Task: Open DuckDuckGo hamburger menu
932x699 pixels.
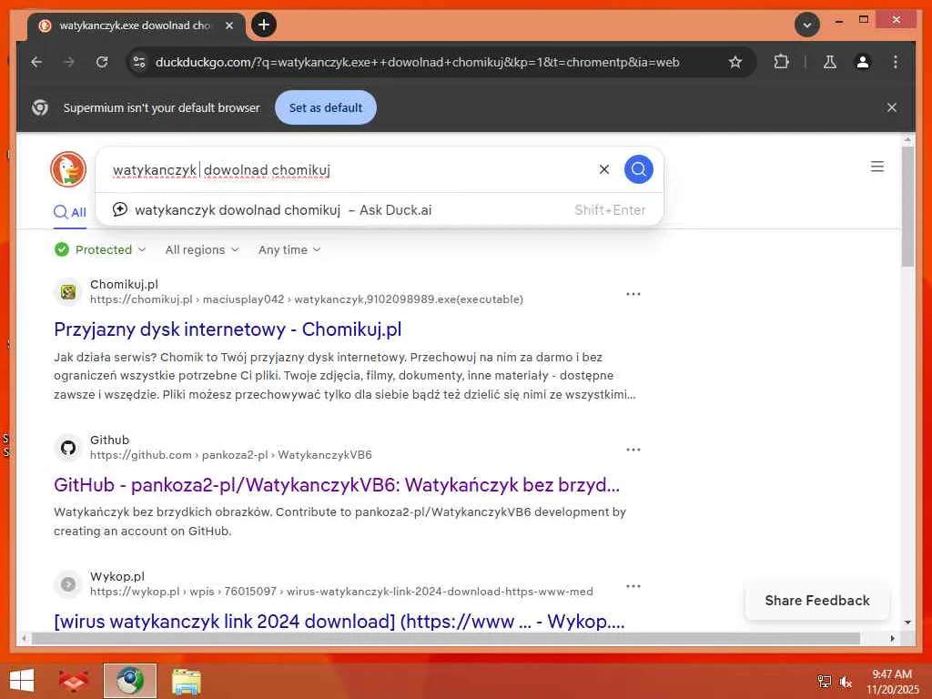Action: click(876, 167)
